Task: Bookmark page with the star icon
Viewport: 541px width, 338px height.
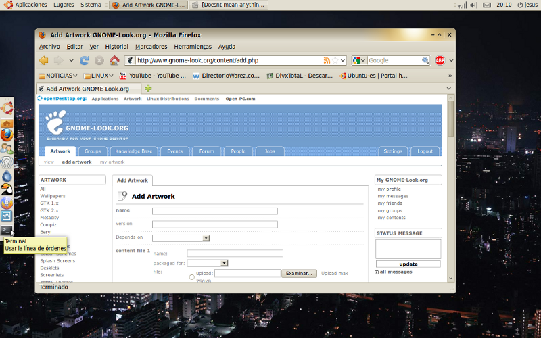Action: (x=335, y=60)
